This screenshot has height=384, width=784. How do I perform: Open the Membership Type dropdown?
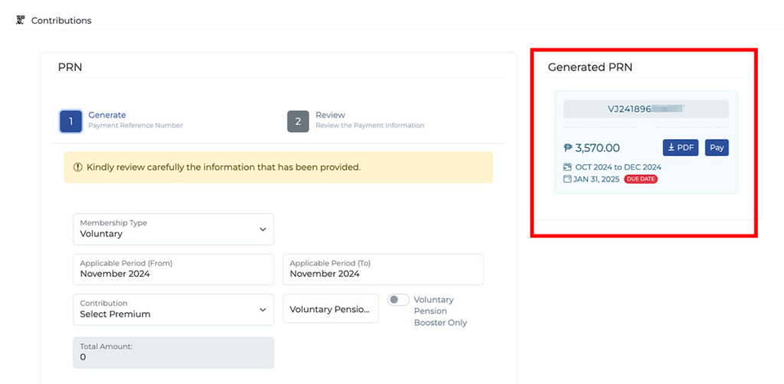point(173,229)
